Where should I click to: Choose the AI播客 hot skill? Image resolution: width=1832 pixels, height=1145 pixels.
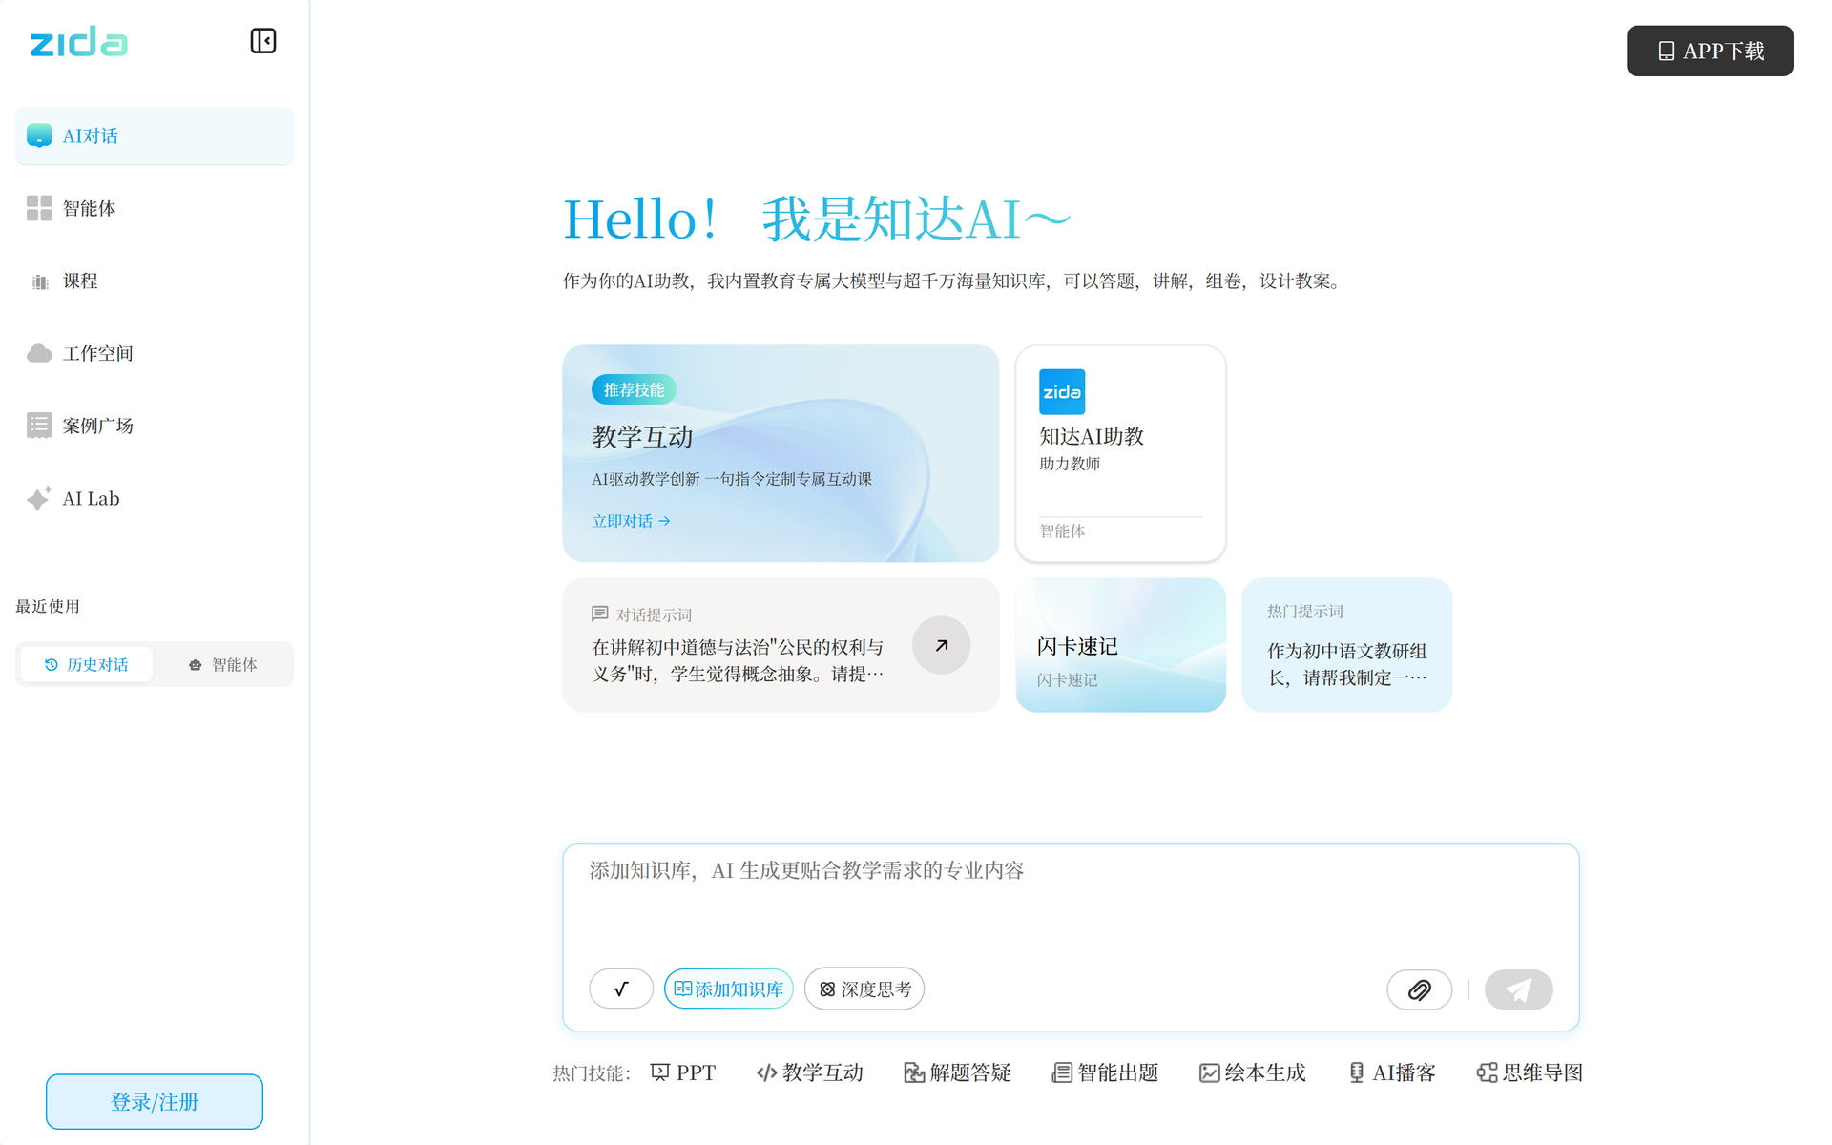click(1392, 1072)
